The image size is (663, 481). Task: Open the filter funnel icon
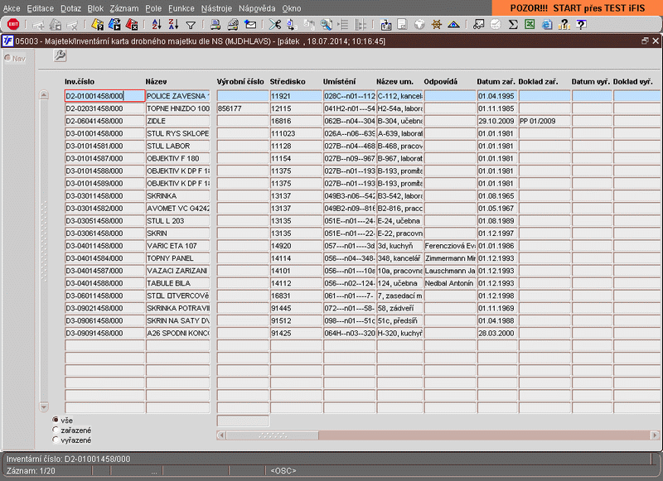pos(191,26)
